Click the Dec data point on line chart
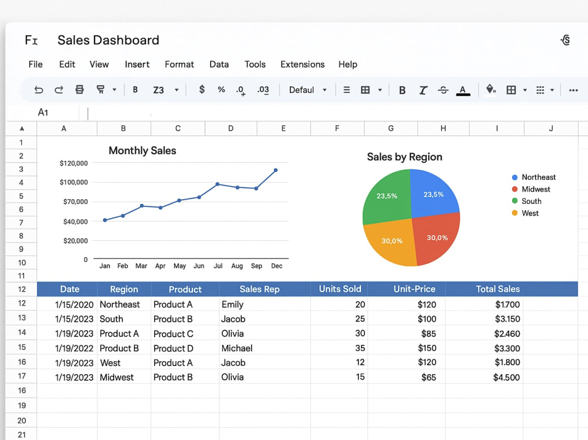588x440 pixels. (276, 170)
